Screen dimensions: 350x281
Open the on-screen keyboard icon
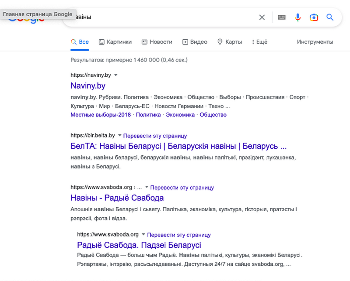coord(282,17)
